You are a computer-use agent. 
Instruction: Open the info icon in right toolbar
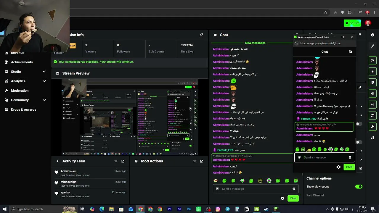pyautogui.click(x=372, y=35)
